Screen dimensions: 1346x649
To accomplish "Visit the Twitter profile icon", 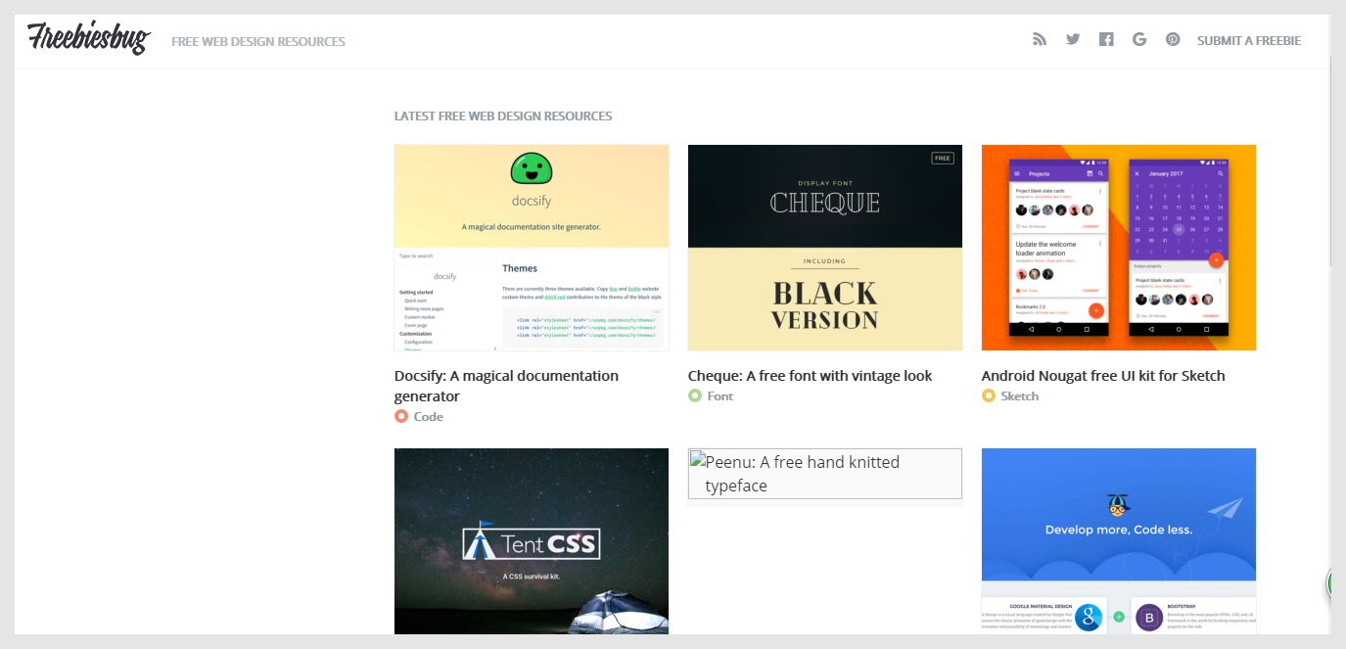I will pyautogui.click(x=1073, y=39).
